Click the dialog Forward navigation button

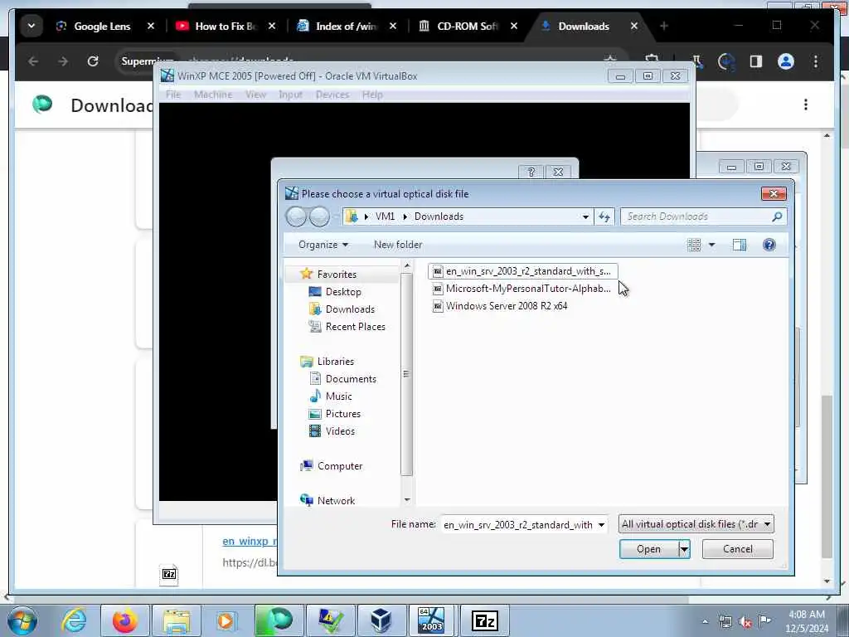point(319,216)
